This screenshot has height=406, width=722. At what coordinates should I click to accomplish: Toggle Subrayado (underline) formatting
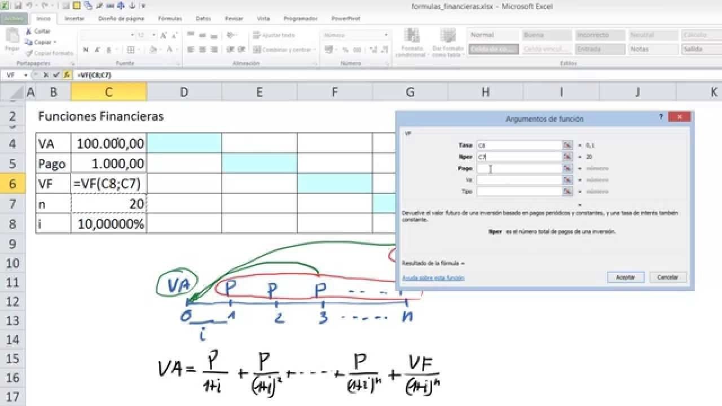click(x=108, y=50)
